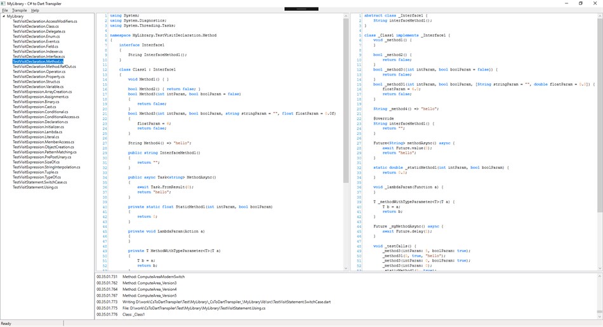The image size is (603, 327).
Task: Click log panel scrollbar up arrow
Action: (x=600, y=276)
